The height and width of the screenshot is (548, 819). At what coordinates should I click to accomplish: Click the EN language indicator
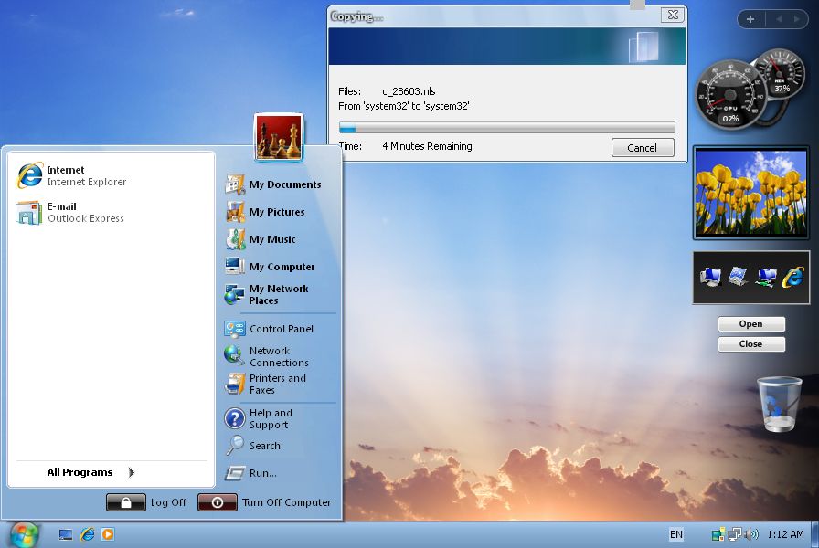click(675, 534)
